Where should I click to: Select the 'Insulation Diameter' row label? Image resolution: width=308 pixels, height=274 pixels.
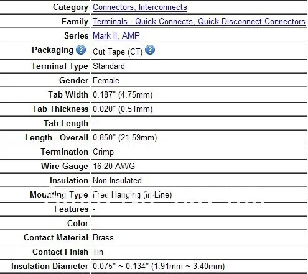pos(50,267)
